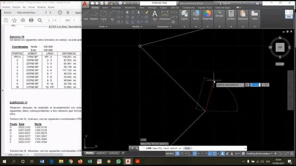
Task: Toggle clean screen icon in status bar
Action: (287, 154)
